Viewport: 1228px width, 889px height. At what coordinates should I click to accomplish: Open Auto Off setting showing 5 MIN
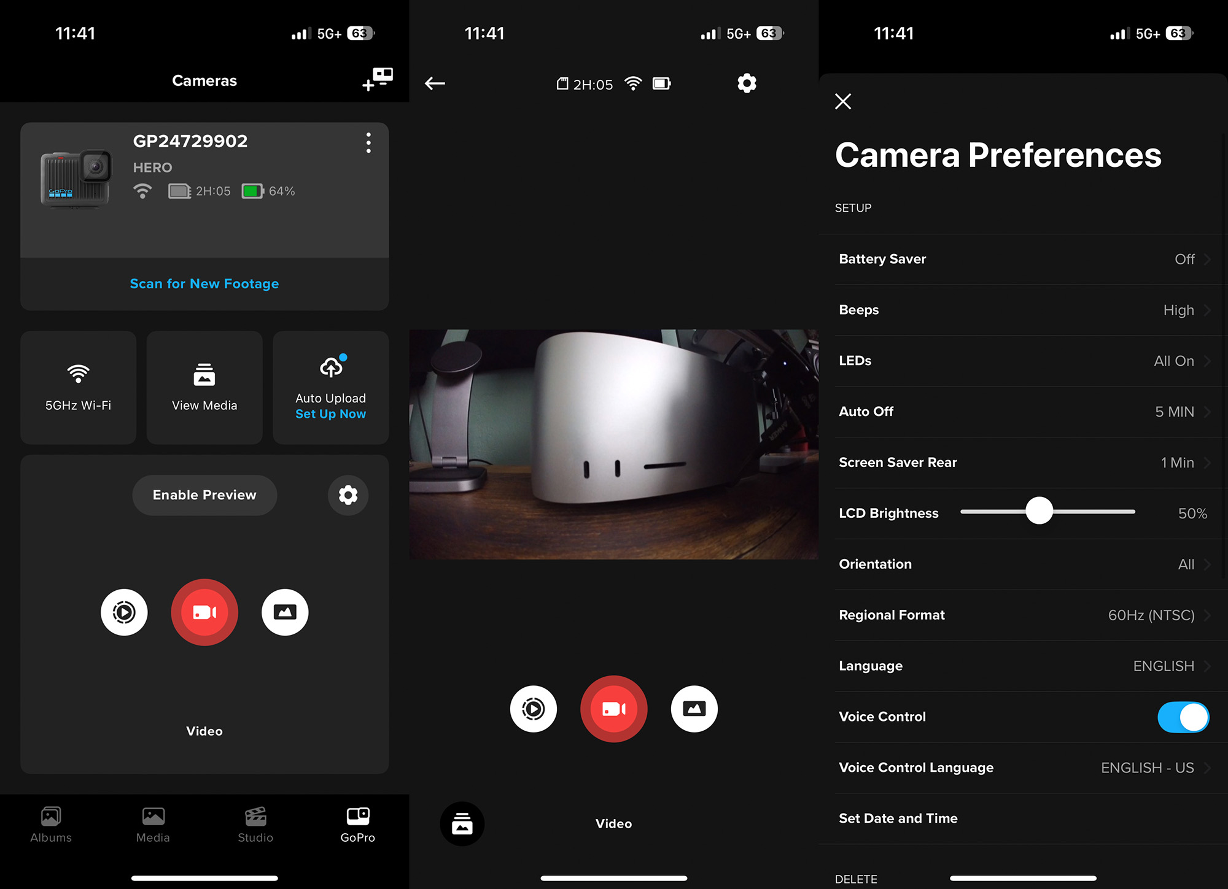pyautogui.click(x=1024, y=412)
